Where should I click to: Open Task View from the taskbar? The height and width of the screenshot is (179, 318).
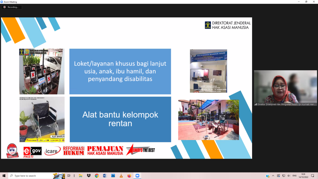tap(69, 176)
